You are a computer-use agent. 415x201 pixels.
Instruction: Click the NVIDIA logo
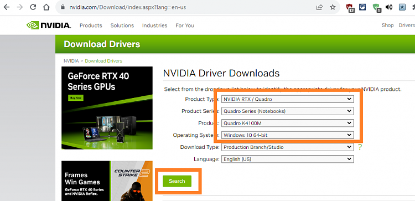(49, 25)
